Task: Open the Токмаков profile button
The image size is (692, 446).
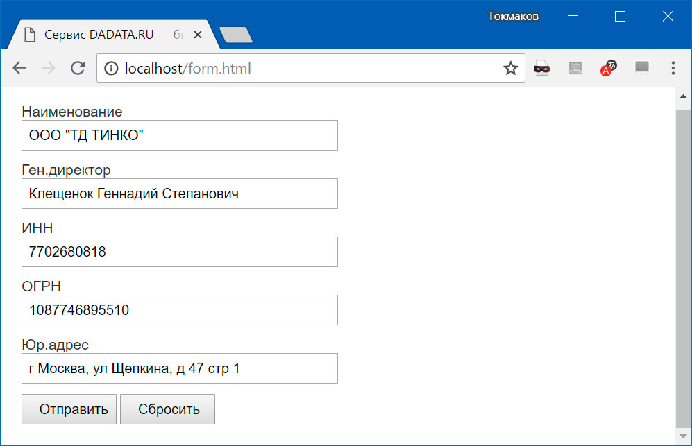Action: [x=513, y=17]
